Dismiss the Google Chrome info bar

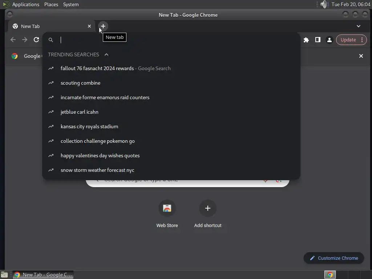(x=361, y=56)
